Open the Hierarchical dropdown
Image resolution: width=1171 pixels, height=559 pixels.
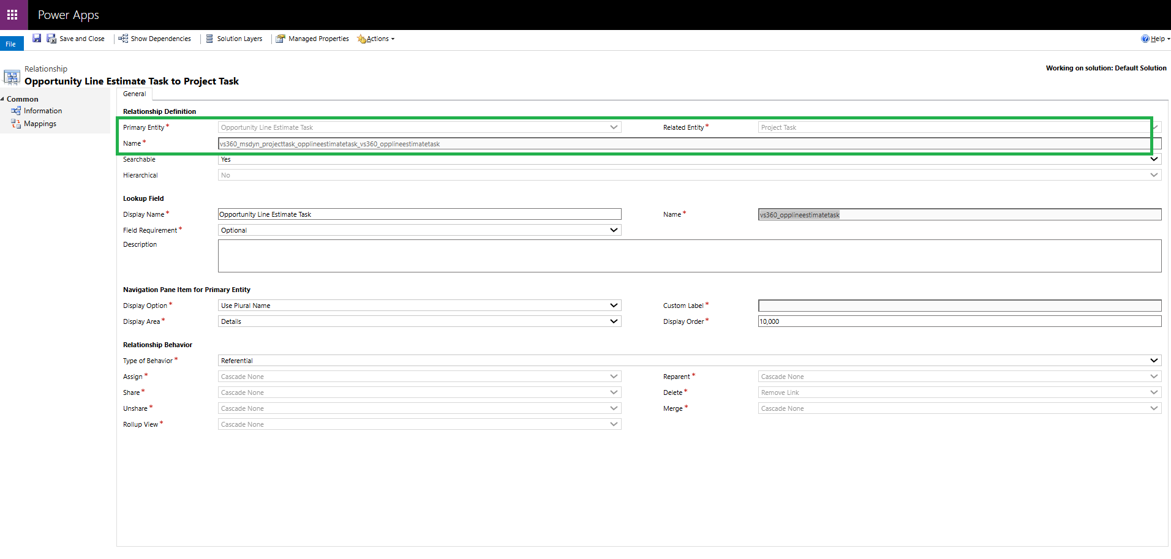690,175
